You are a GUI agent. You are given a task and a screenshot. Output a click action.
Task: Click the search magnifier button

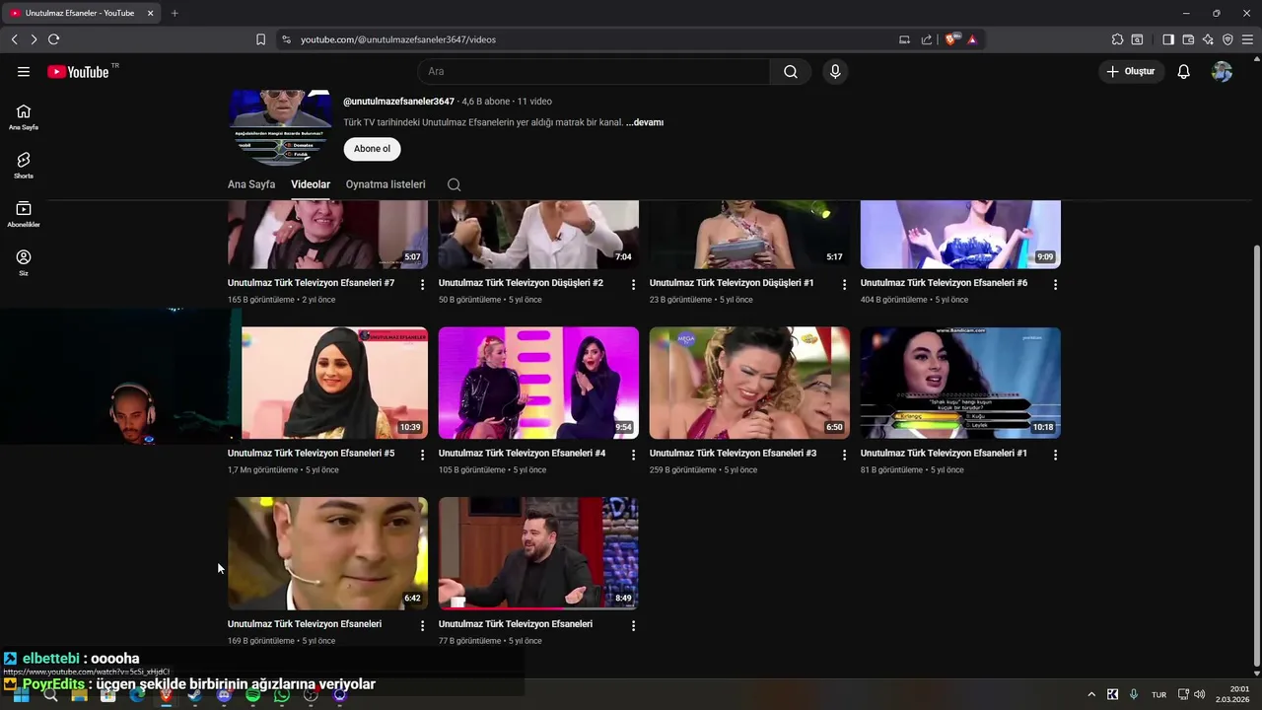point(791,71)
